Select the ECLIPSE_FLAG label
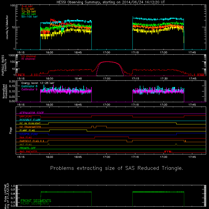 point(28,134)
